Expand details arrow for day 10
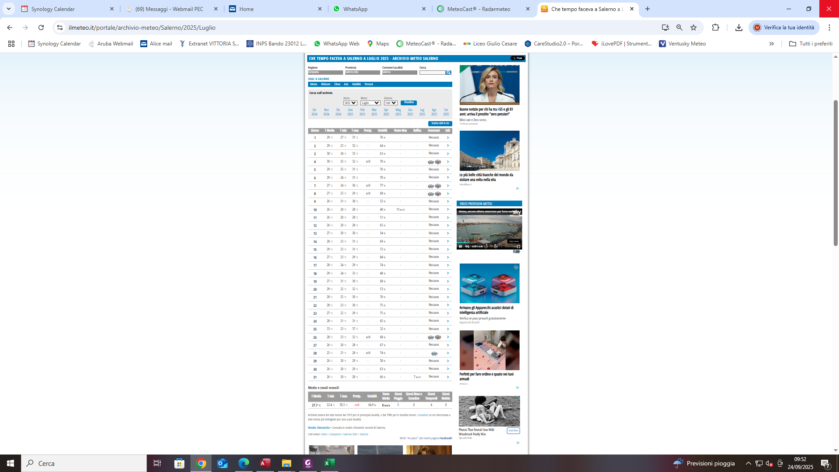The image size is (839, 472). pos(447,209)
